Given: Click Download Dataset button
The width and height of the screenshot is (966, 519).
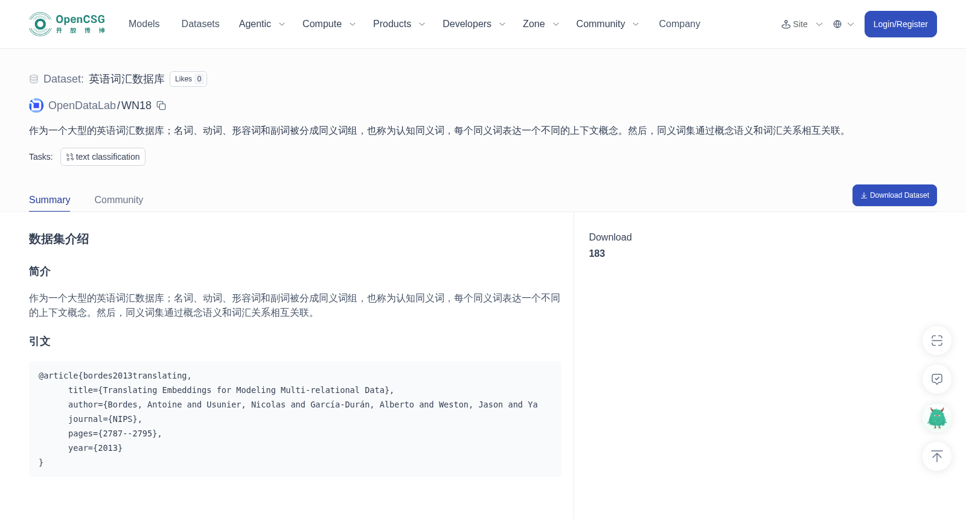Looking at the screenshot, I should pyautogui.click(x=894, y=195).
